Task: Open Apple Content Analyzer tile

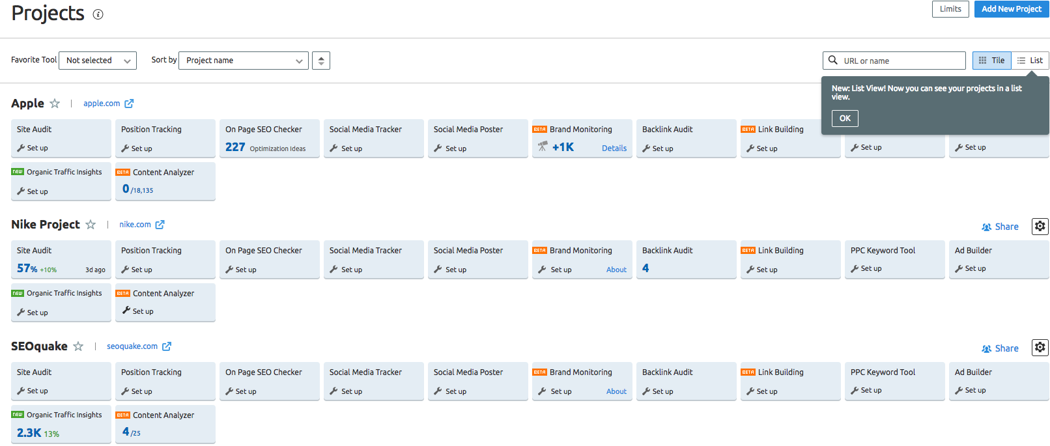Action: [165, 182]
